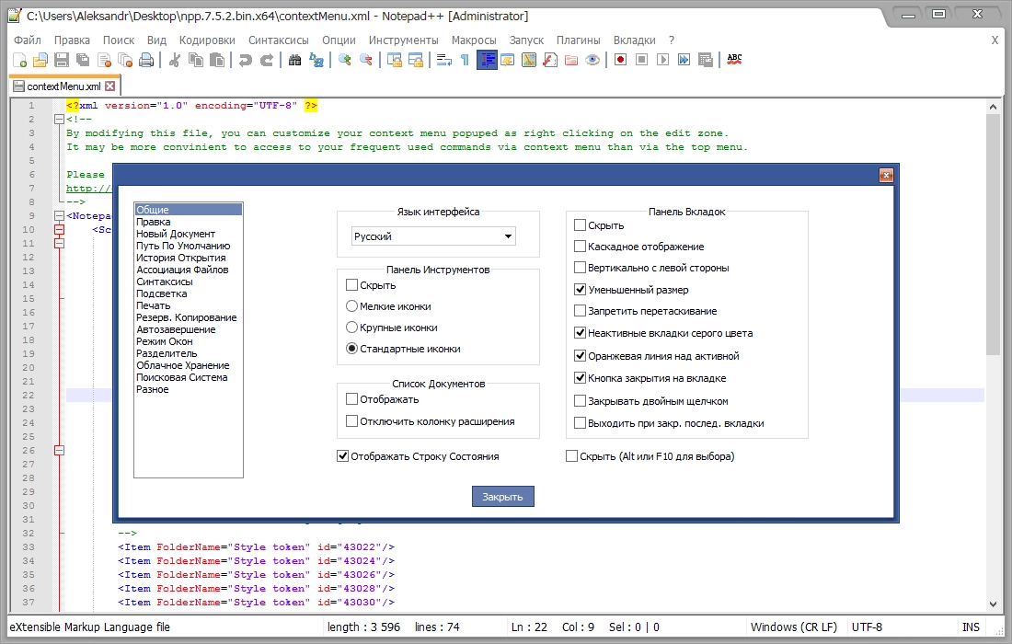Check Отключить колонку расширения
This screenshot has width=1012, height=644.
(x=351, y=420)
